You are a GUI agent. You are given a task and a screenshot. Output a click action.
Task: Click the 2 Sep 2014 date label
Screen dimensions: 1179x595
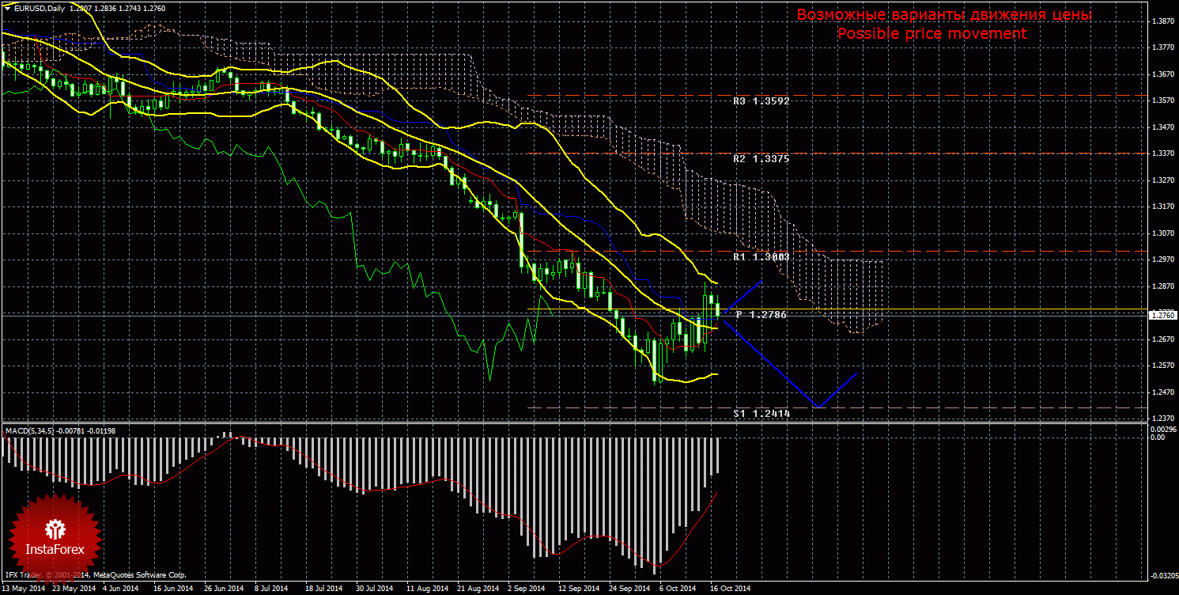tap(526, 589)
